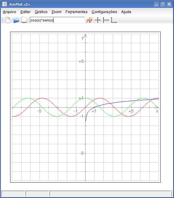
Task: Select the first-quadrant coordinate system icon
Action: (x=114, y=20)
